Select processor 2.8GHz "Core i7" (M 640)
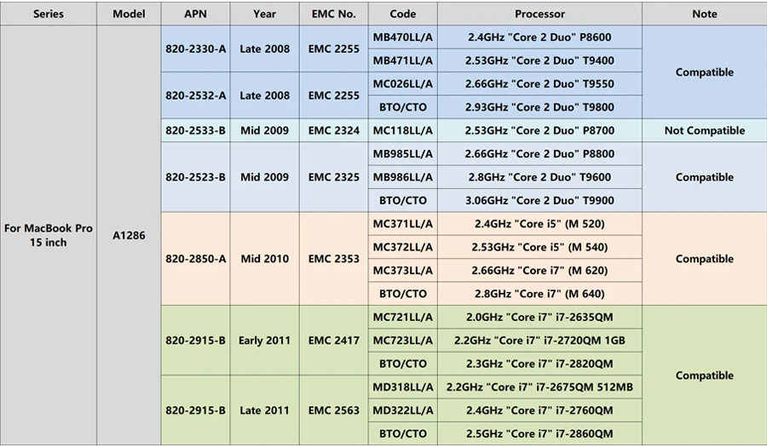Viewport: 767px width, 447px height. tap(539, 294)
